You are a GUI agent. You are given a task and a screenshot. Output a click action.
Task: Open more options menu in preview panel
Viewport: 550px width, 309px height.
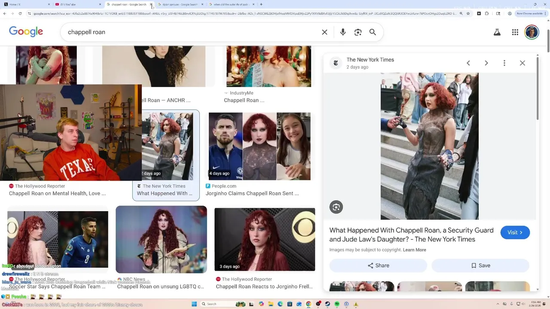[504, 63]
